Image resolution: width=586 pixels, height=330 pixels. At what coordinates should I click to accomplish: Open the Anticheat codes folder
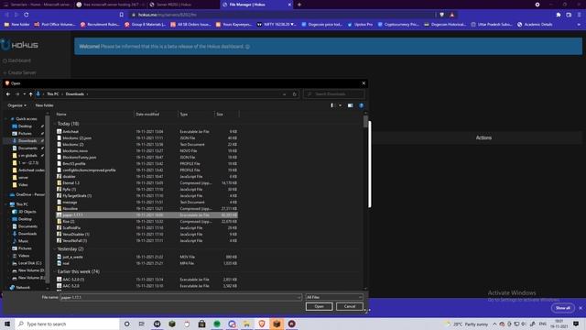(x=31, y=170)
